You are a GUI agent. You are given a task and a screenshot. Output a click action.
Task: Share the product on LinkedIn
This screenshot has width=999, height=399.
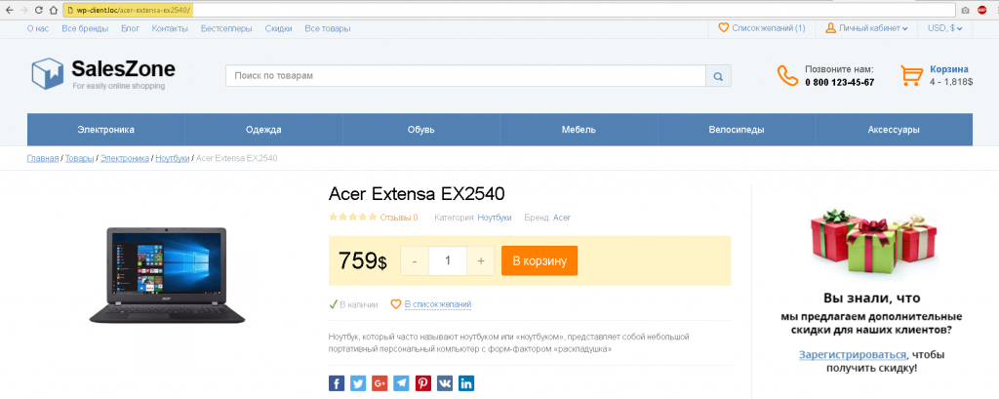click(x=466, y=383)
